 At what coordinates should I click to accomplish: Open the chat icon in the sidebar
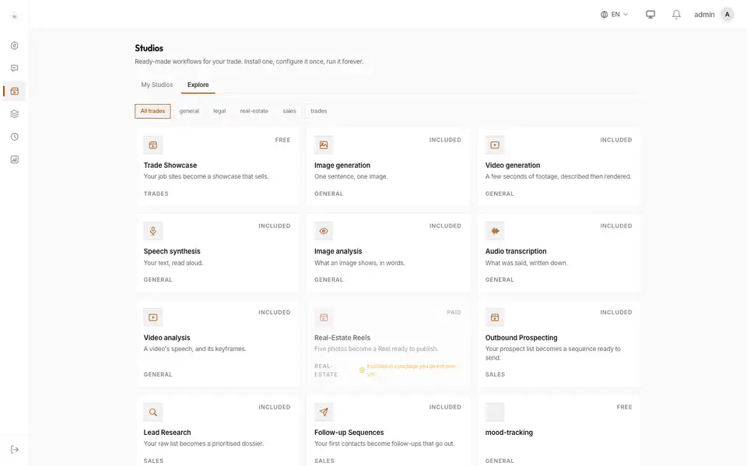[14, 68]
